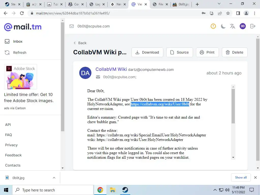Delete this email
The height and width of the screenshot is (195, 260).
pos(235,52)
